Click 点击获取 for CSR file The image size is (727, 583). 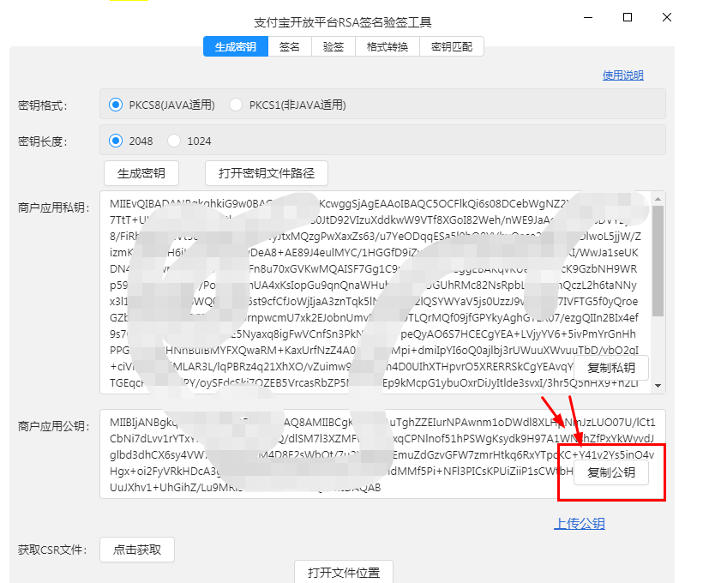tap(137, 550)
